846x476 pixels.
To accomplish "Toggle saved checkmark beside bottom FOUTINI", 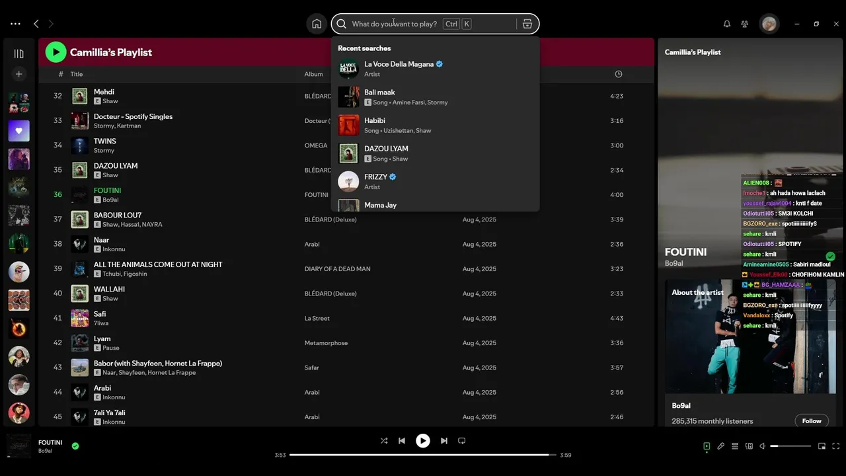I will tap(75, 446).
